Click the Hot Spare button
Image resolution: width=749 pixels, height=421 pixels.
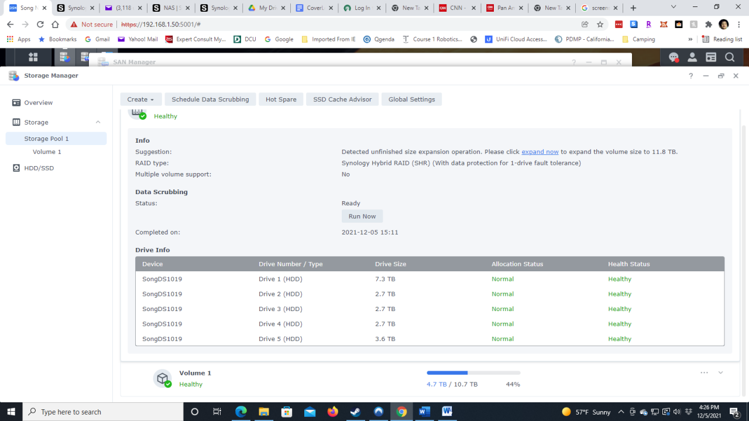[x=281, y=99]
